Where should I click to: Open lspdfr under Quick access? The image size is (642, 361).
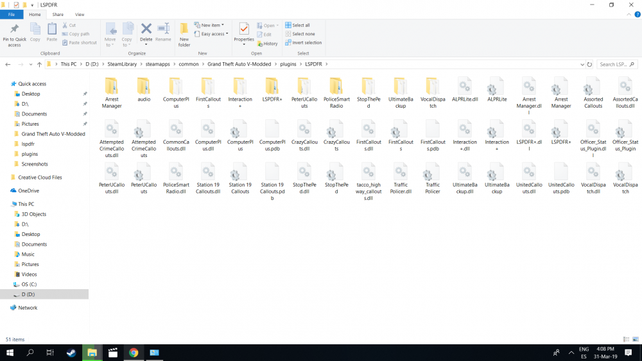coord(28,144)
